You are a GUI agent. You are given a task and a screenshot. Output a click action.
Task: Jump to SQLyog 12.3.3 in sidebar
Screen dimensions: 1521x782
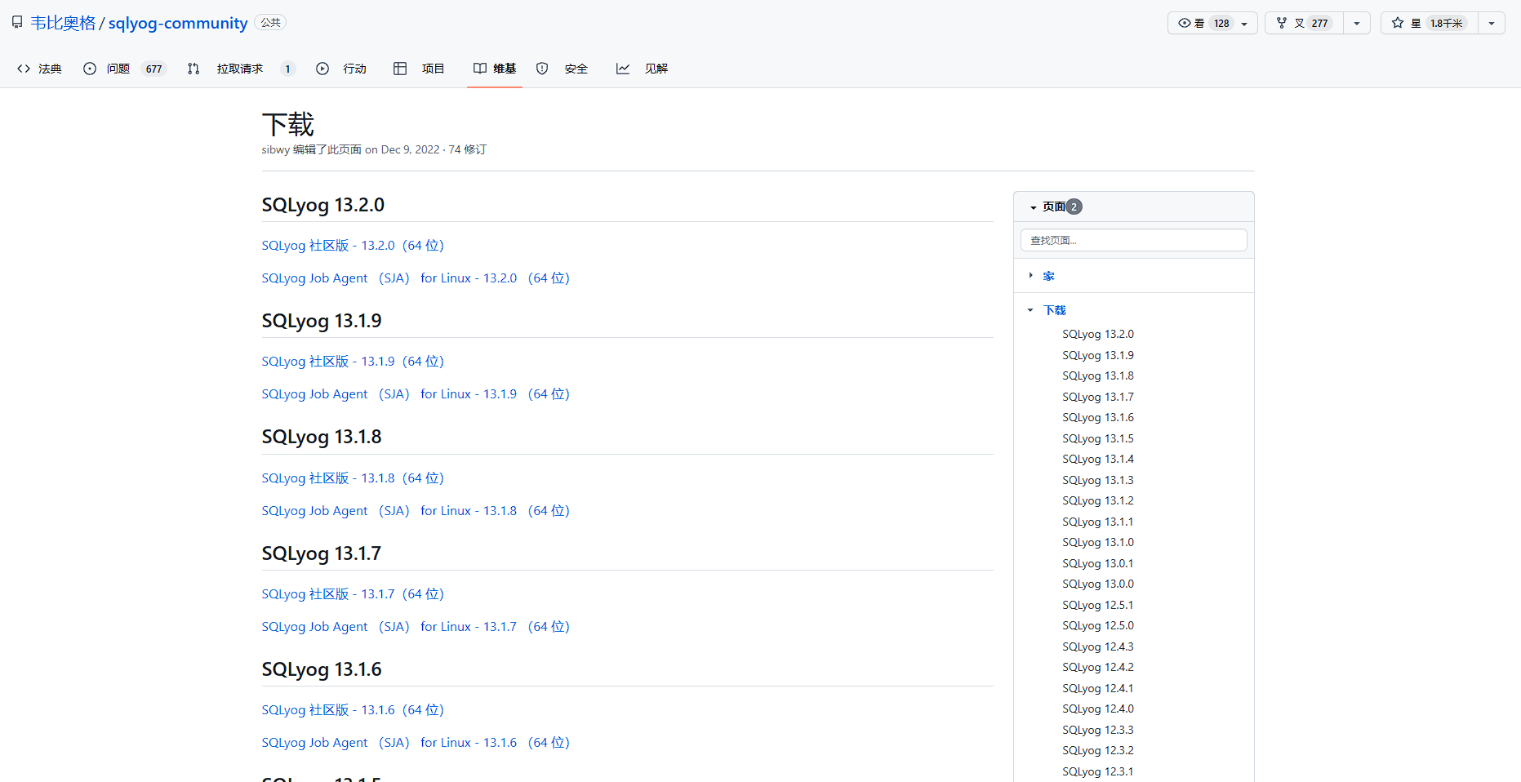click(x=1098, y=730)
